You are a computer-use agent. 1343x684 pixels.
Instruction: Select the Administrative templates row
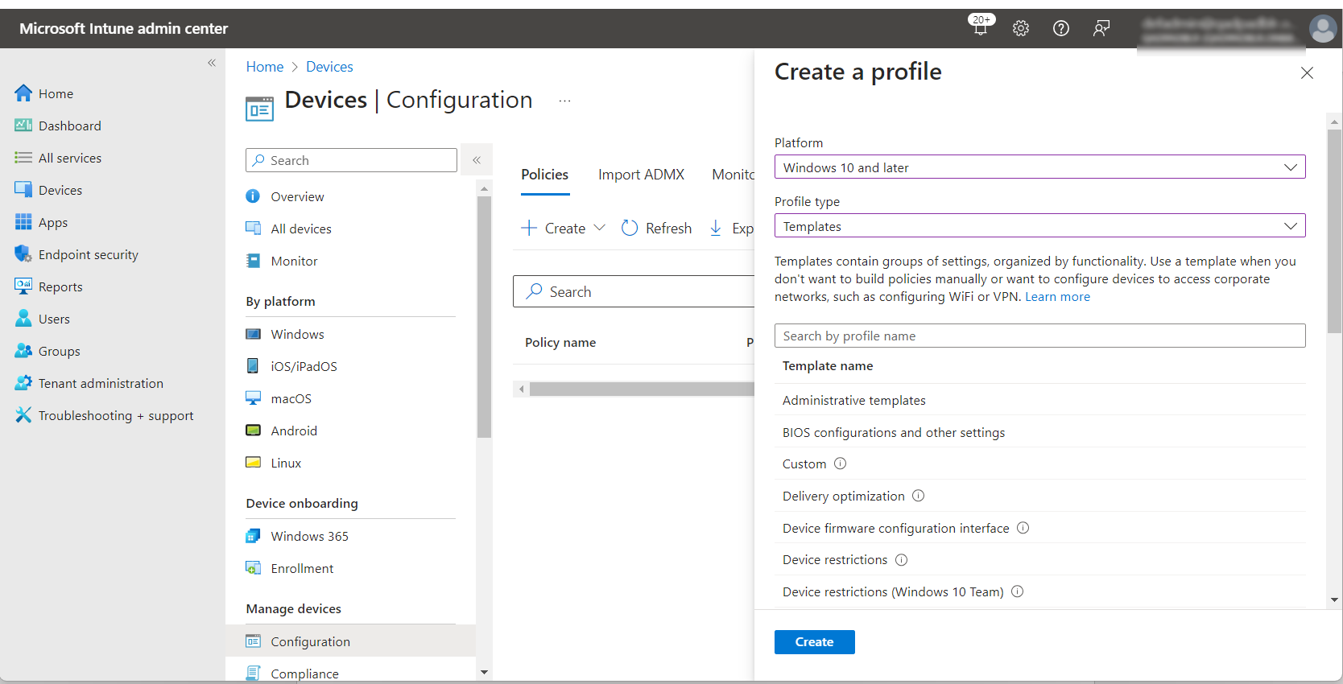click(853, 400)
